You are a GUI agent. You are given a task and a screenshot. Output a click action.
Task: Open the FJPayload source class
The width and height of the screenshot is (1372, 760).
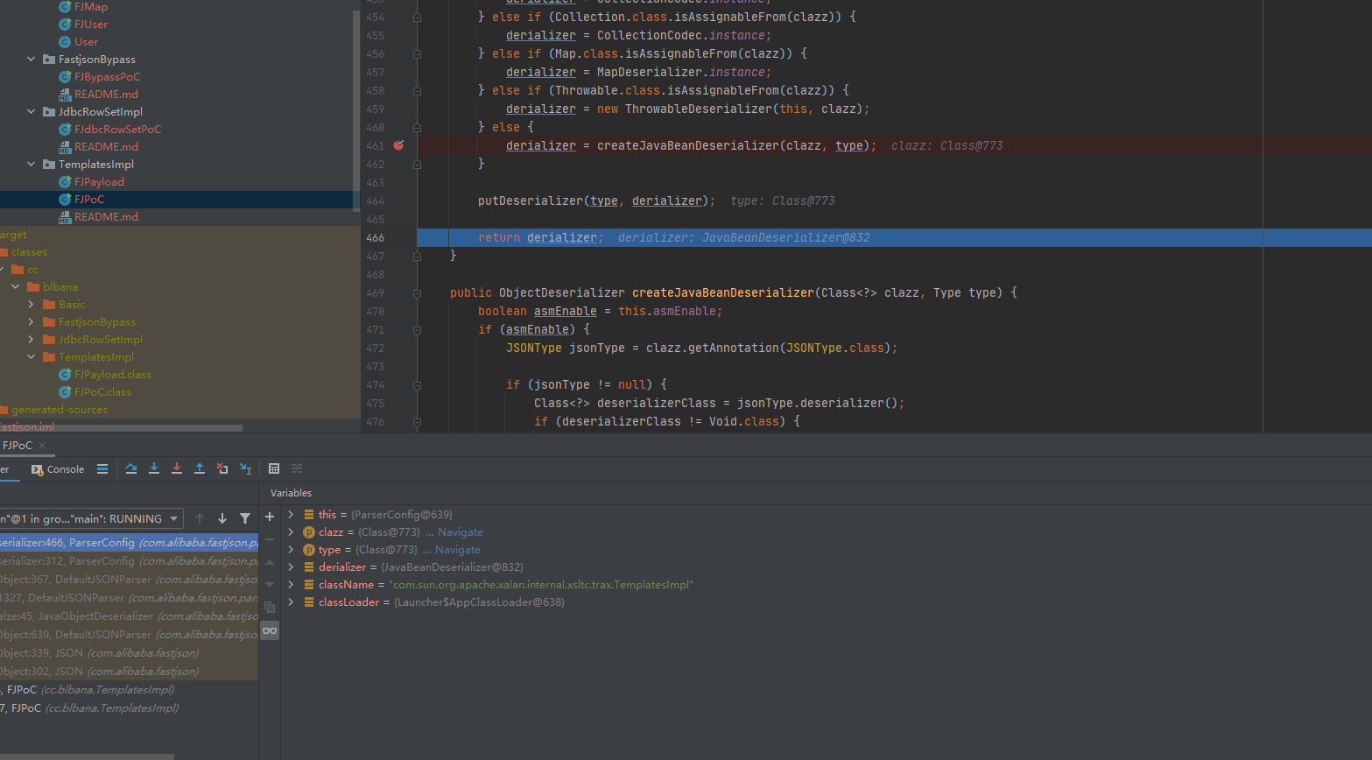click(x=99, y=182)
